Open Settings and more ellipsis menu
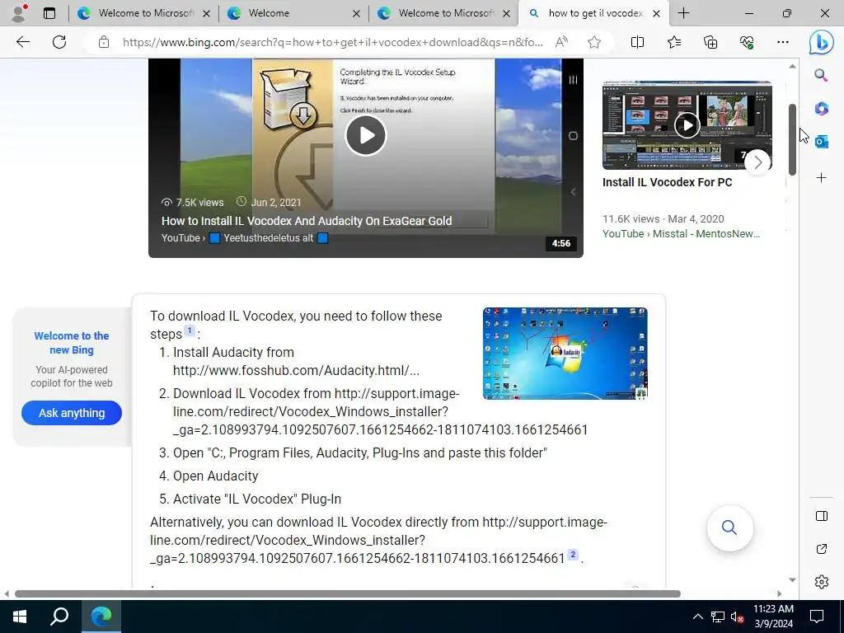The image size is (844, 633). pos(783,42)
